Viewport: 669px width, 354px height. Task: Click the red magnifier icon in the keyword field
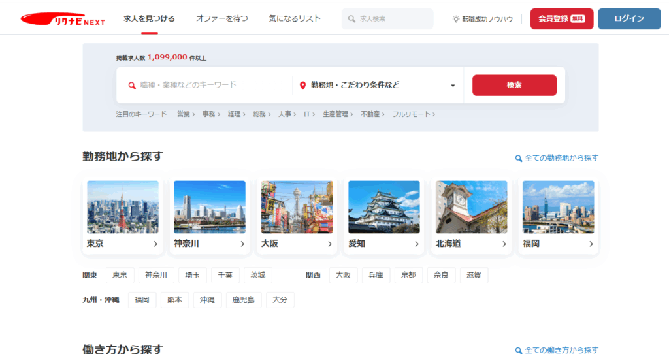[132, 85]
